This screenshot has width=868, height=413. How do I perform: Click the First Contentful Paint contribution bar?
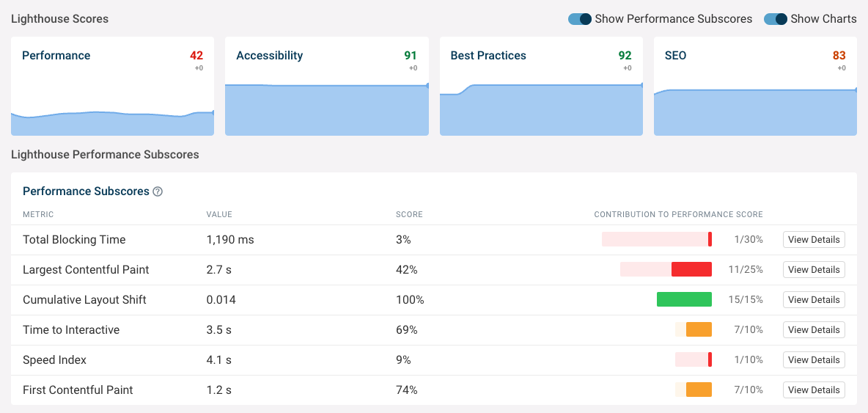[694, 390]
